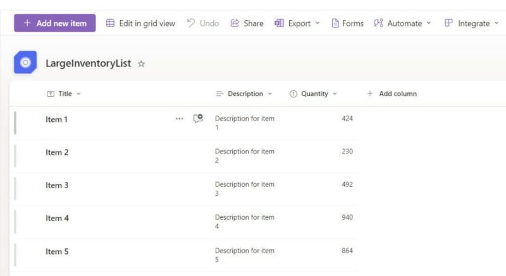Screen dimensions: 506x276
Task: Select the Item 1 row selector bar
Action: pos(15,123)
